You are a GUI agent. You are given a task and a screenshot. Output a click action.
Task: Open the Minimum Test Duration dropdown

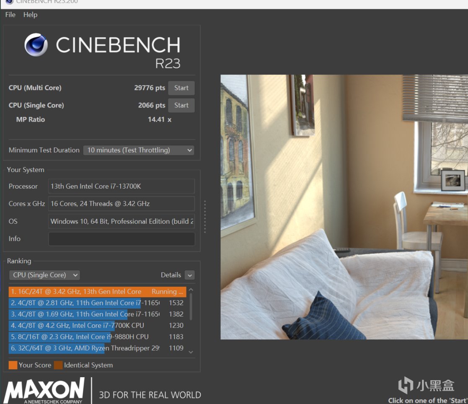tap(139, 150)
